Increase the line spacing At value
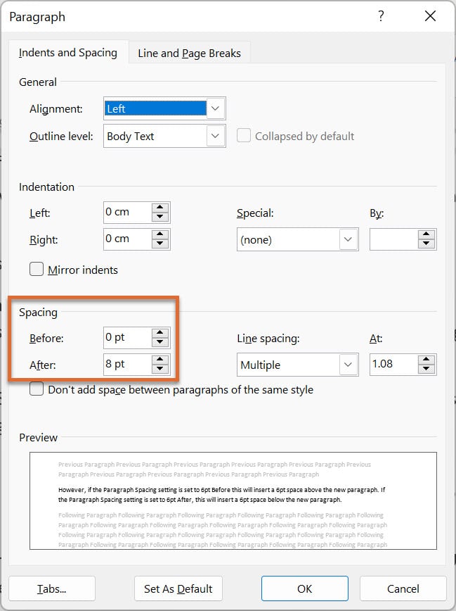 tap(426, 359)
